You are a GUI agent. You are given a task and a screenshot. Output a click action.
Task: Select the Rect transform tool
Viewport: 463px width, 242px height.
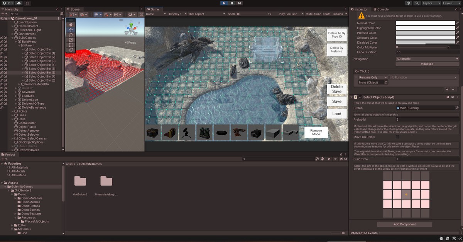(71, 45)
